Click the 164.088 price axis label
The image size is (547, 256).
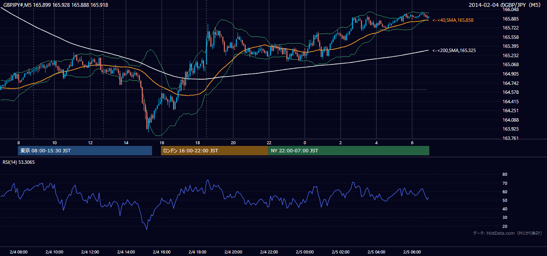(x=511, y=120)
